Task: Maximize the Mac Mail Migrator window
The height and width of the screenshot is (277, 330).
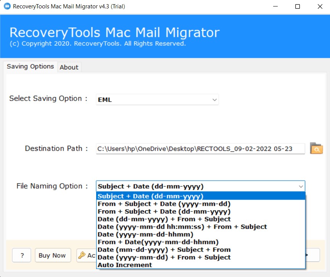Action: tap(297, 6)
